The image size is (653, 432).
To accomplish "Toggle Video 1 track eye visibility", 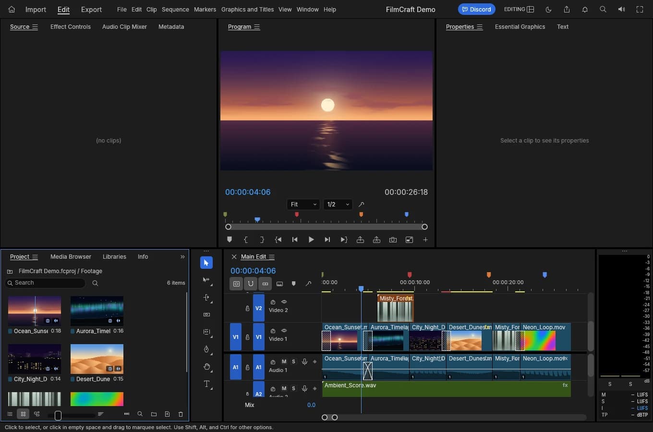I will point(284,331).
